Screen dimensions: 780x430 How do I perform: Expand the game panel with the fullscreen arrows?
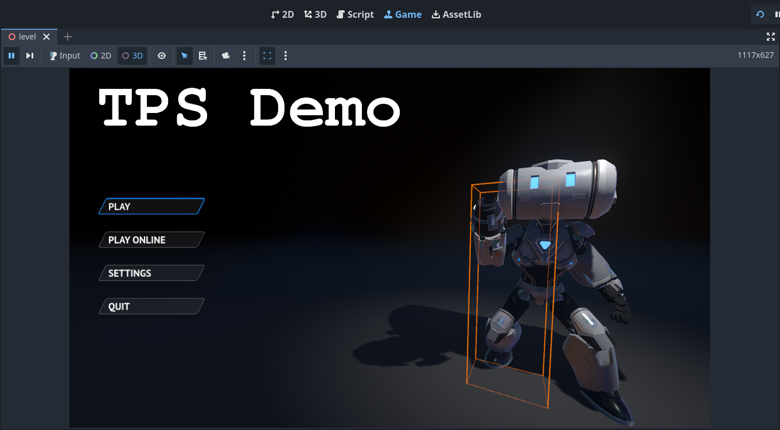pos(771,36)
